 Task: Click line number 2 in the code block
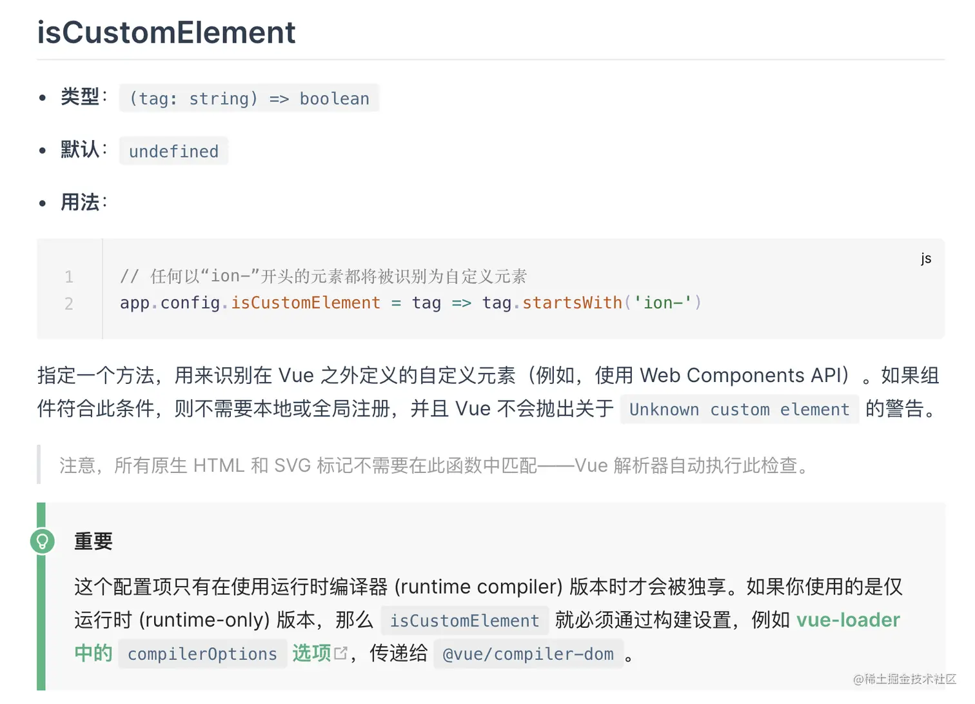(69, 303)
